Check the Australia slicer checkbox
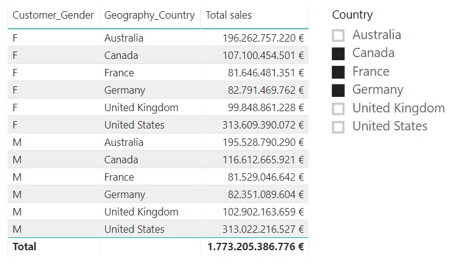454x267 pixels. (x=338, y=36)
